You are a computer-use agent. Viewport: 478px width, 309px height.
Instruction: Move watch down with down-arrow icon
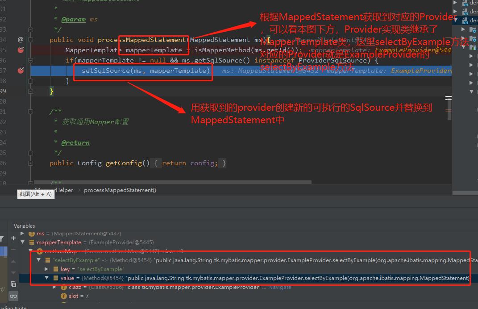click(x=13, y=273)
